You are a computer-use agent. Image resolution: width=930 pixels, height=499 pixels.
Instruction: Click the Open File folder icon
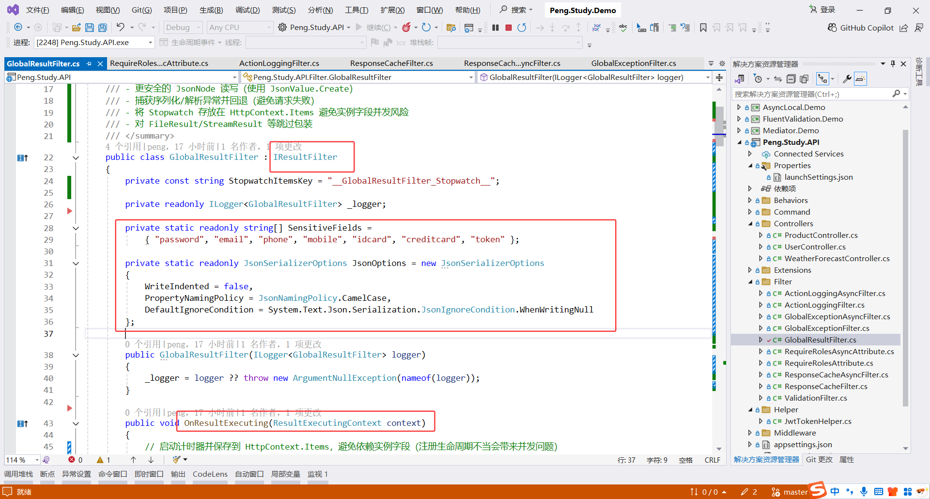(x=77, y=28)
